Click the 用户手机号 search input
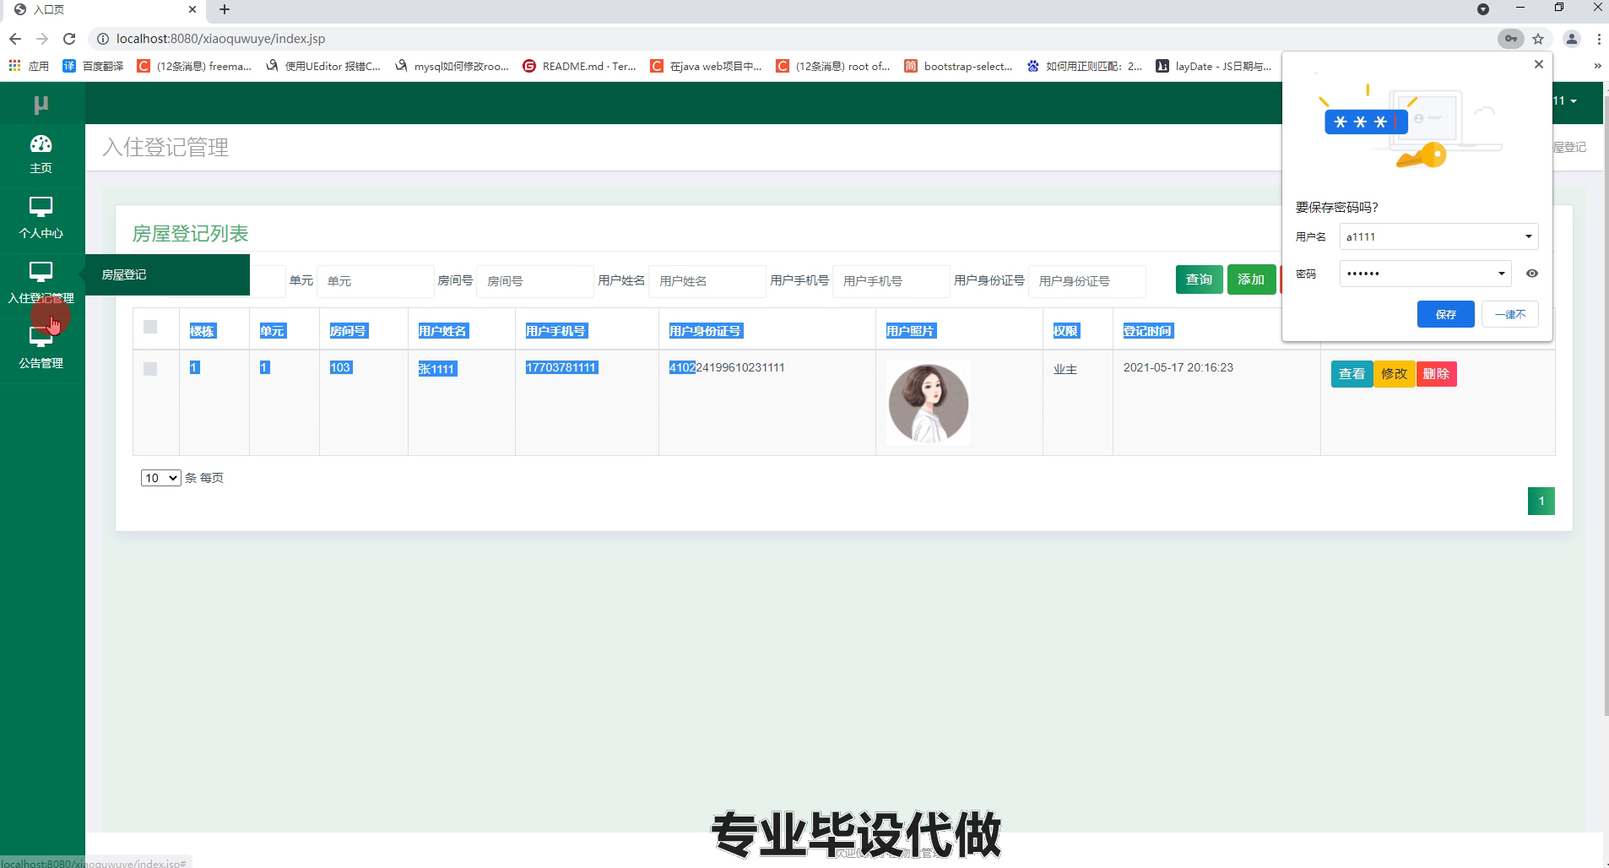The image size is (1609, 868). pos(891,281)
